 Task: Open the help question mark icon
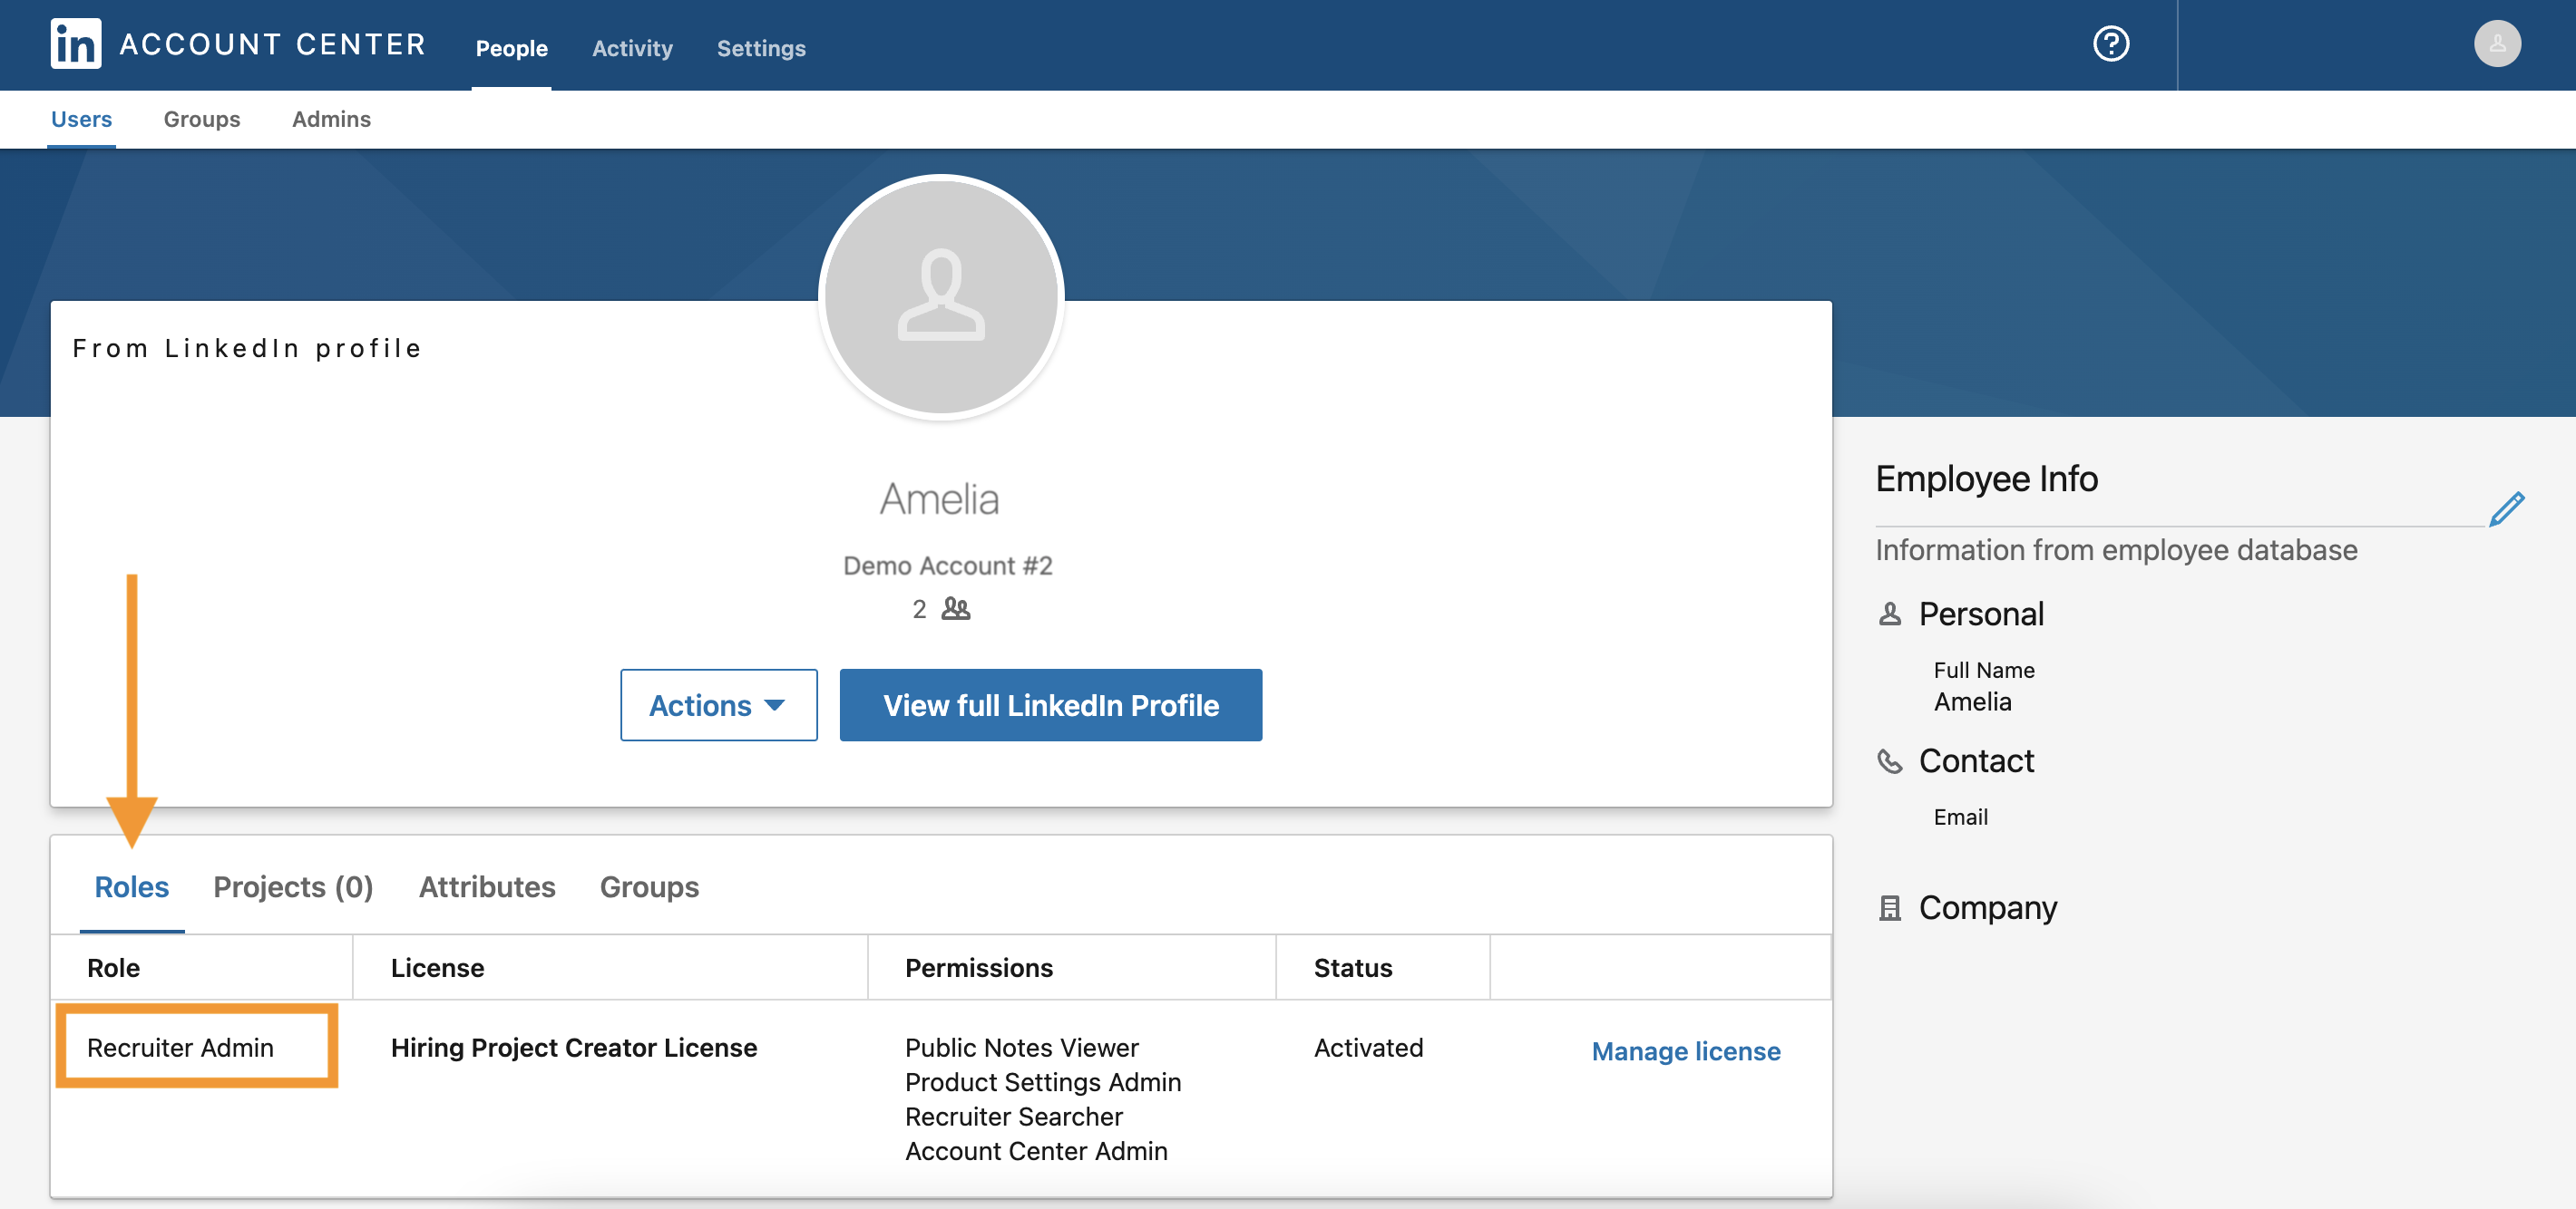[2111, 44]
